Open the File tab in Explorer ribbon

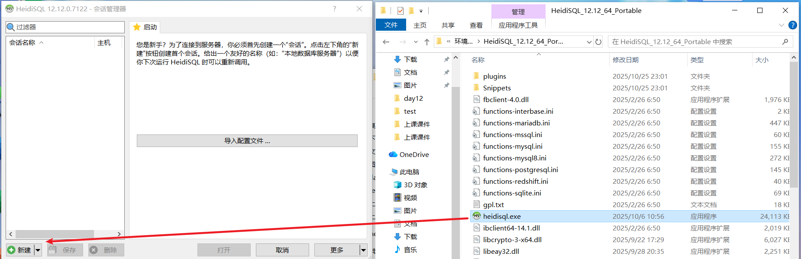(391, 25)
